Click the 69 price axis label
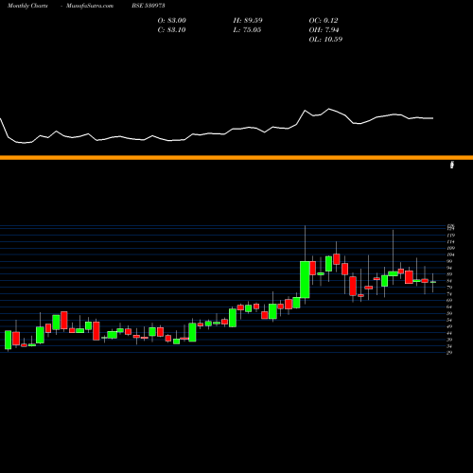Screen dimensions: 473x473 click(x=449, y=301)
